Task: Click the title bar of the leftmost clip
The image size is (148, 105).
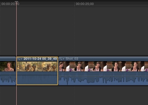Action: [x=8, y=59]
